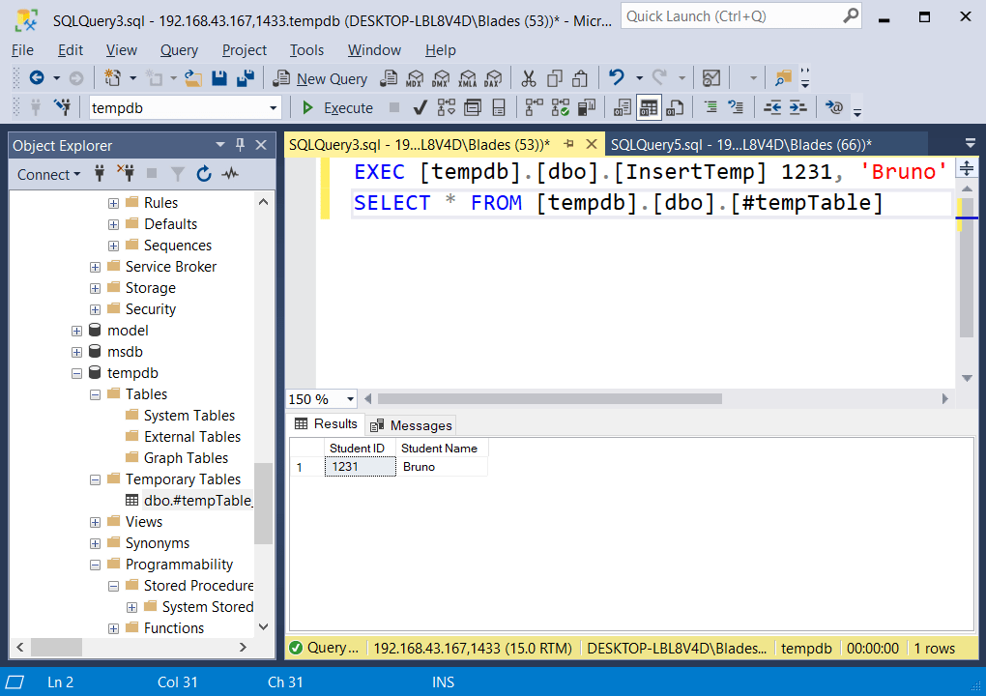
Task: Collapse the Temporary Tables folder
Action: pos(94,478)
